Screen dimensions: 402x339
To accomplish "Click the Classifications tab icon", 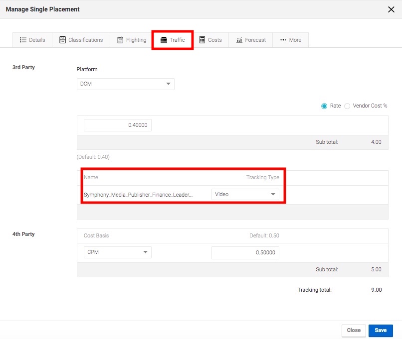I will pos(62,40).
